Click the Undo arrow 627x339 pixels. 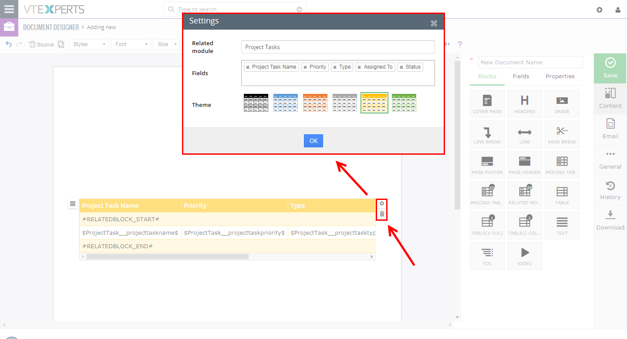8,44
